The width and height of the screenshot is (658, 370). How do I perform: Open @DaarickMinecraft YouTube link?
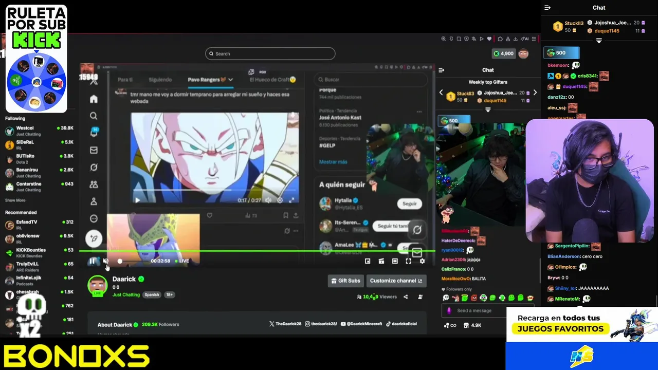[x=361, y=324]
